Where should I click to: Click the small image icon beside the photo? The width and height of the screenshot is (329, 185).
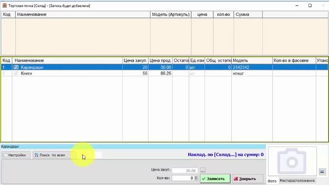pos(322,172)
